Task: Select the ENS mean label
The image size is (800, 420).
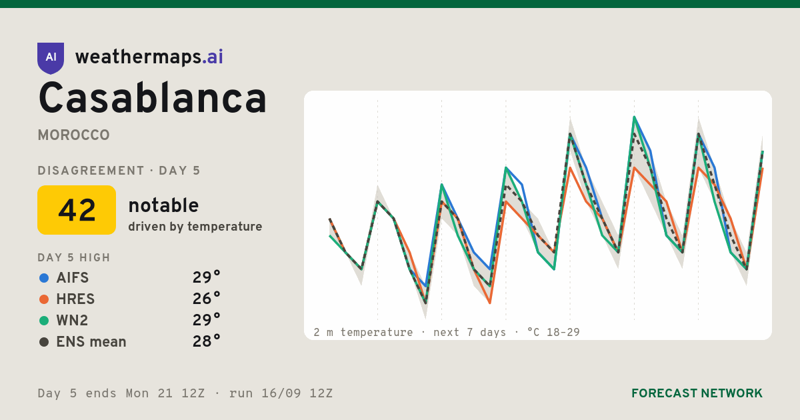Action: point(91,342)
